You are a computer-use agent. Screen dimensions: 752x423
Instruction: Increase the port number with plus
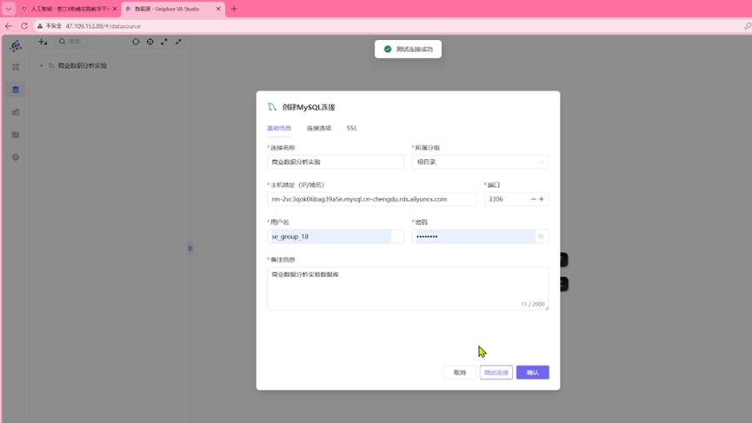pos(542,199)
